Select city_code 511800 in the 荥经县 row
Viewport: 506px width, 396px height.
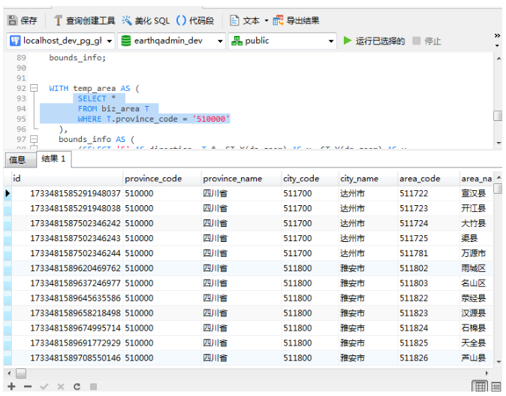tap(310, 298)
